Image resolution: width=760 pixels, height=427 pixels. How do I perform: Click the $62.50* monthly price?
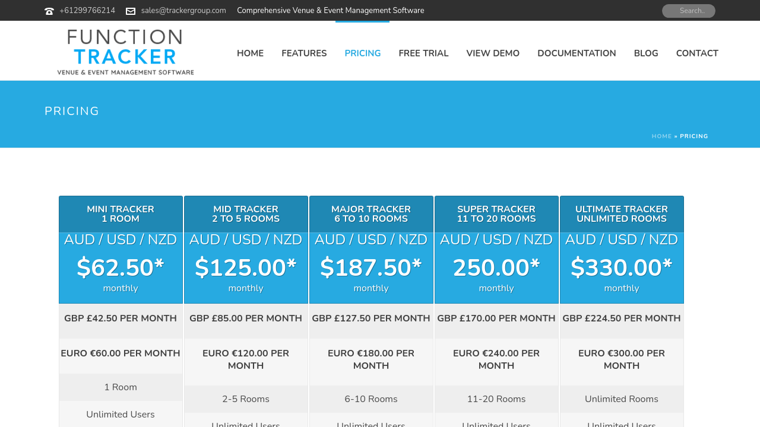click(121, 268)
